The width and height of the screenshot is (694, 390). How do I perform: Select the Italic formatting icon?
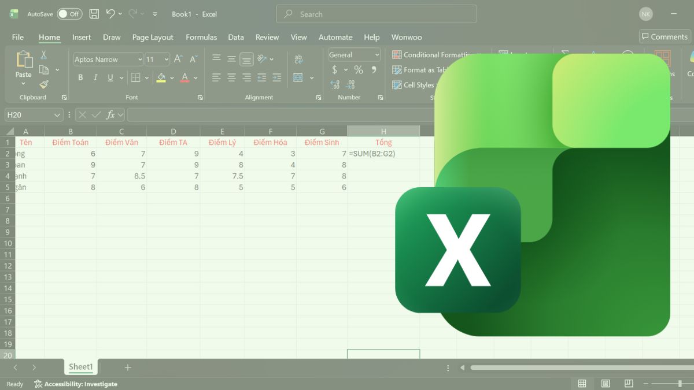coord(95,77)
